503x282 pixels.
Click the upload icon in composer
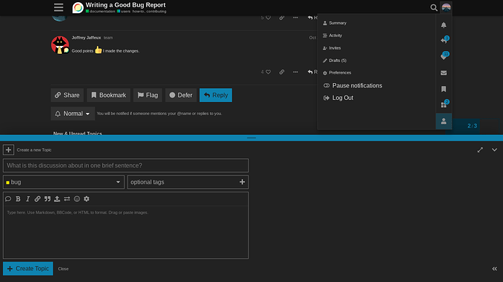click(57, 199)
